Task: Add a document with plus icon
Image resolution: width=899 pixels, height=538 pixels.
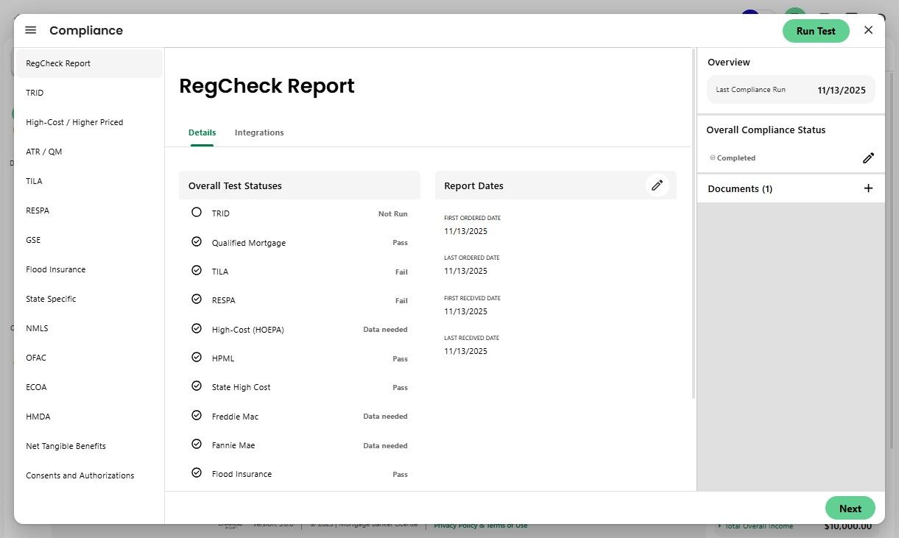Action: [x=868, y=188]
